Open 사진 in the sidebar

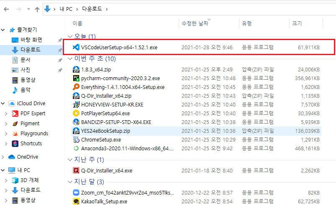26,70
